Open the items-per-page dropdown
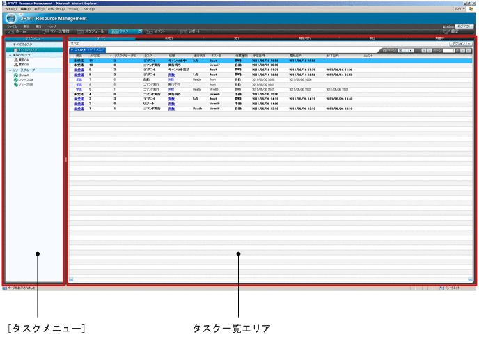 pos(406,50)
